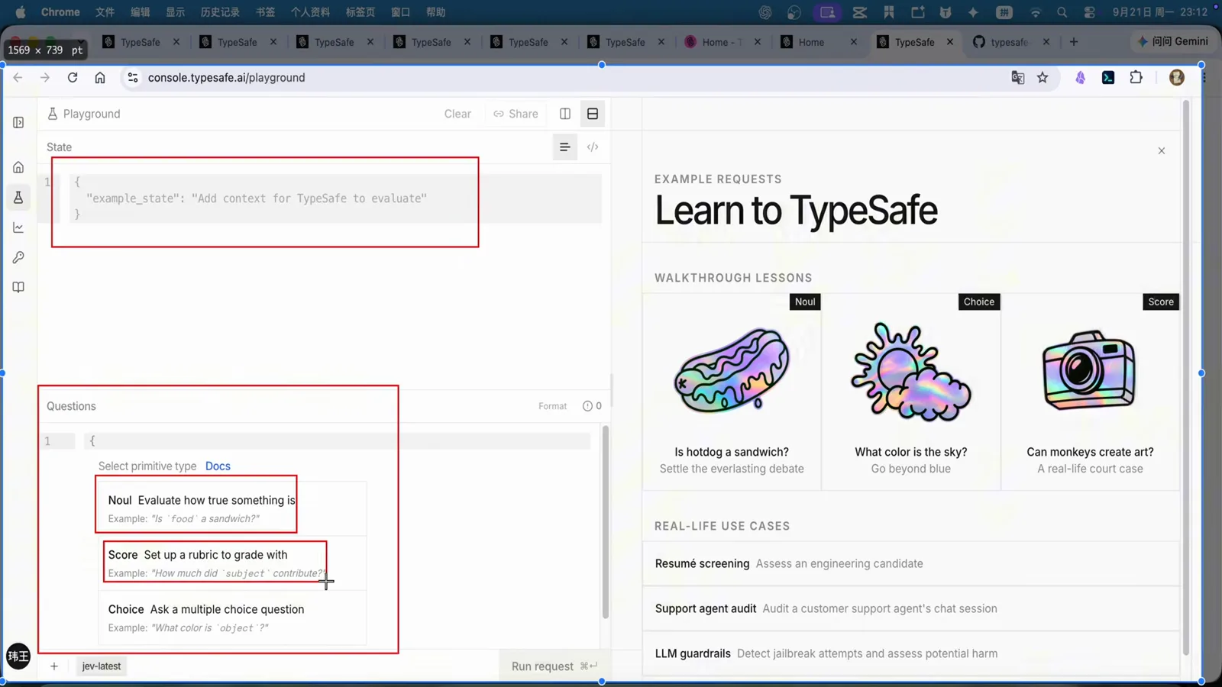Click Run request button
The width and height of the screenshot is (1222, 687).
[554, 666]
